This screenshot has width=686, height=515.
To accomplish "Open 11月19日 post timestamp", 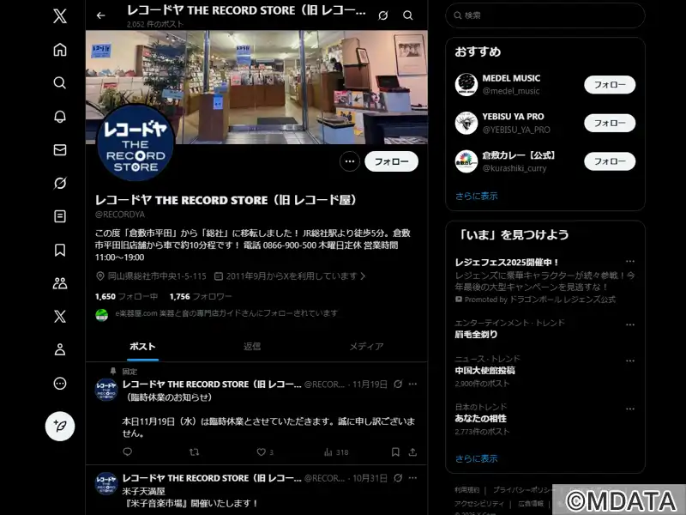I will 370,385.
